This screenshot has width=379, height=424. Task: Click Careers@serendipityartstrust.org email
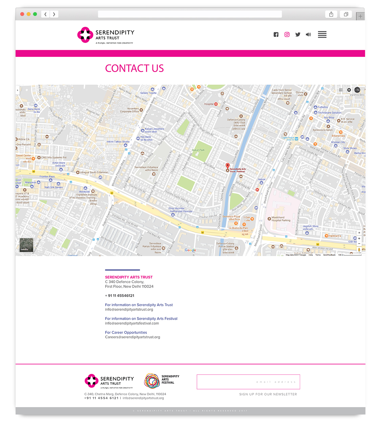click(x=133, y=337)
